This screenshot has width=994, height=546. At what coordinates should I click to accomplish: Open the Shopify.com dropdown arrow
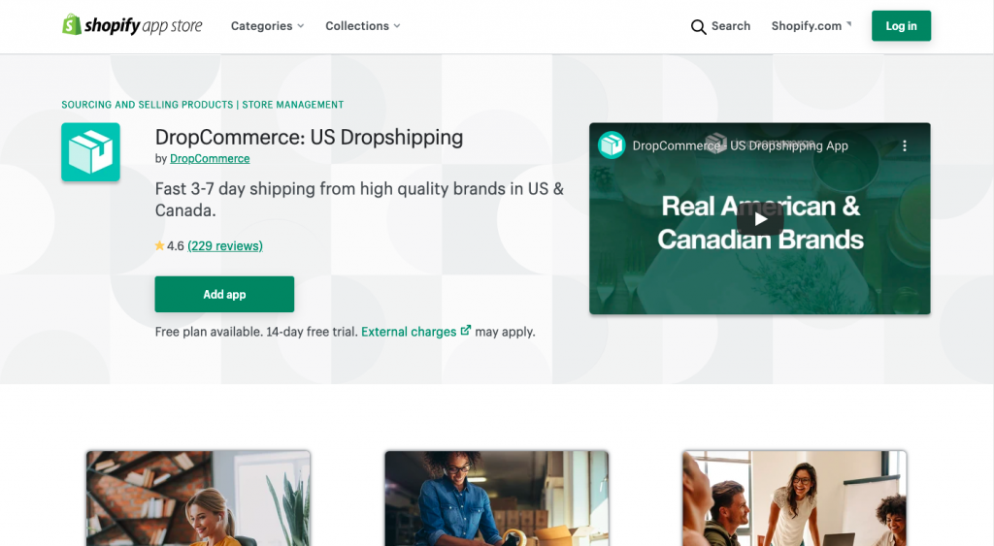848,24
